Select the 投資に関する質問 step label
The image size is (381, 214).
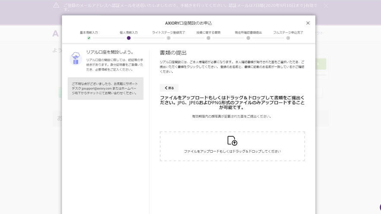[x=208, y=32]
